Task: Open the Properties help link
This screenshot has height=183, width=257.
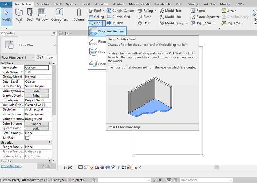Action: point(11,166)
